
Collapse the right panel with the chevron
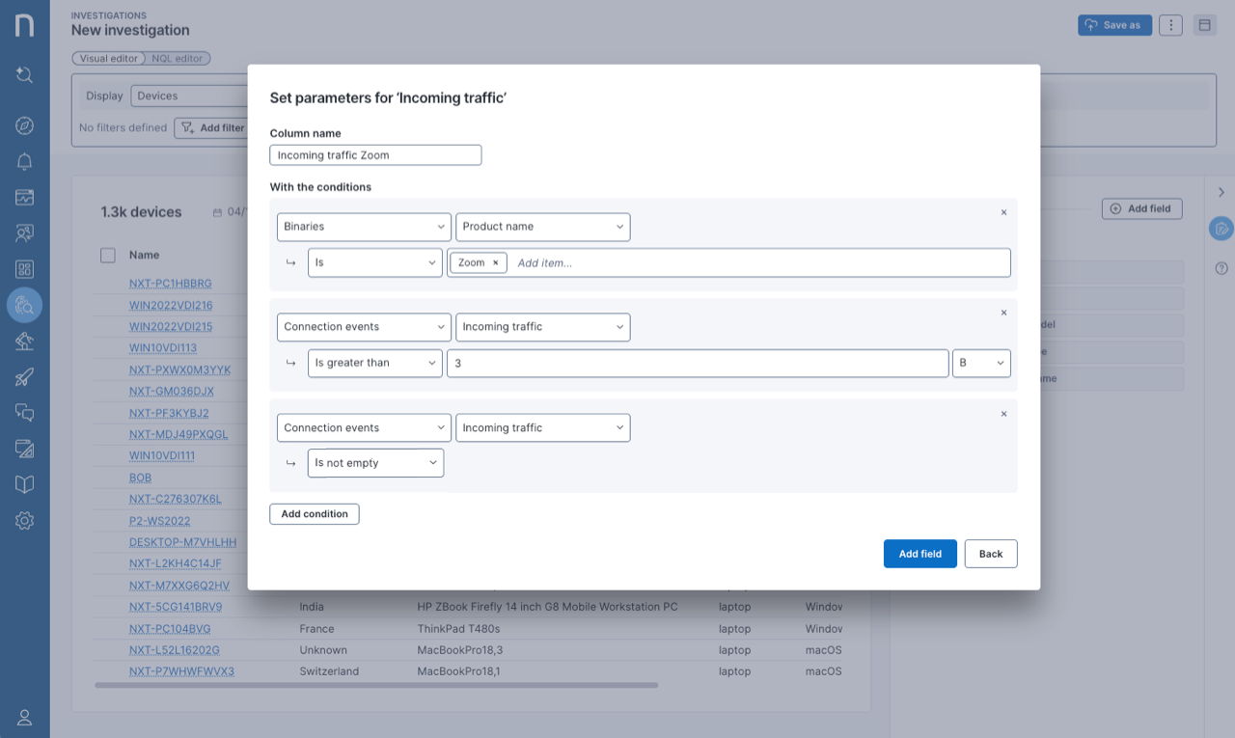point(1221,192)
